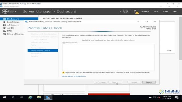The image size is (182, 102).
Task: Select Domain Controller Options wizard step
Action: pos(44,37)
